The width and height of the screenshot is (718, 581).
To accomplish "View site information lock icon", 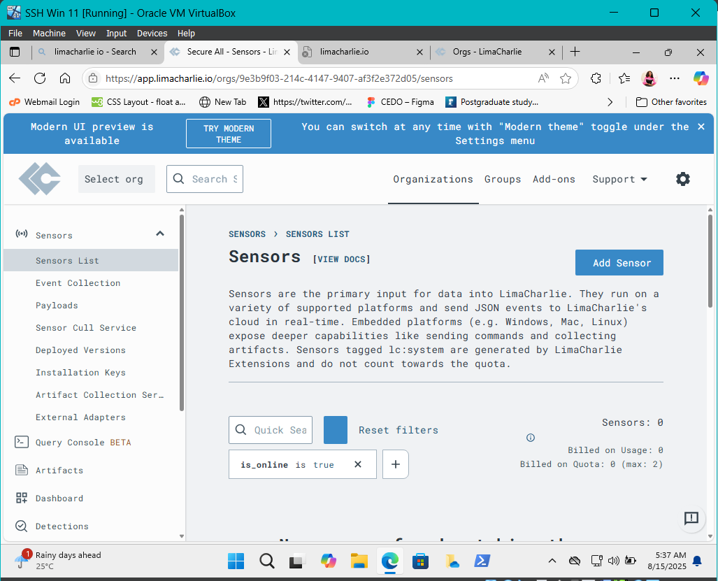I will pos(93,78).
